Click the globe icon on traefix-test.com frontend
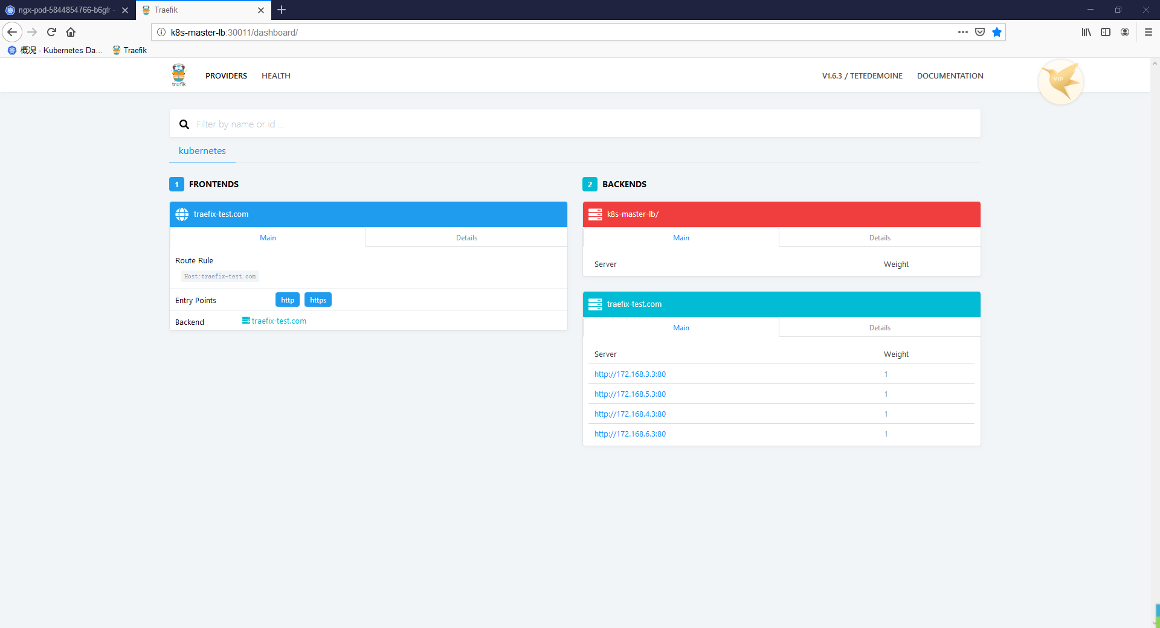Image resolution: width=1160 pixels, height=628 pixels. (182, 214)
